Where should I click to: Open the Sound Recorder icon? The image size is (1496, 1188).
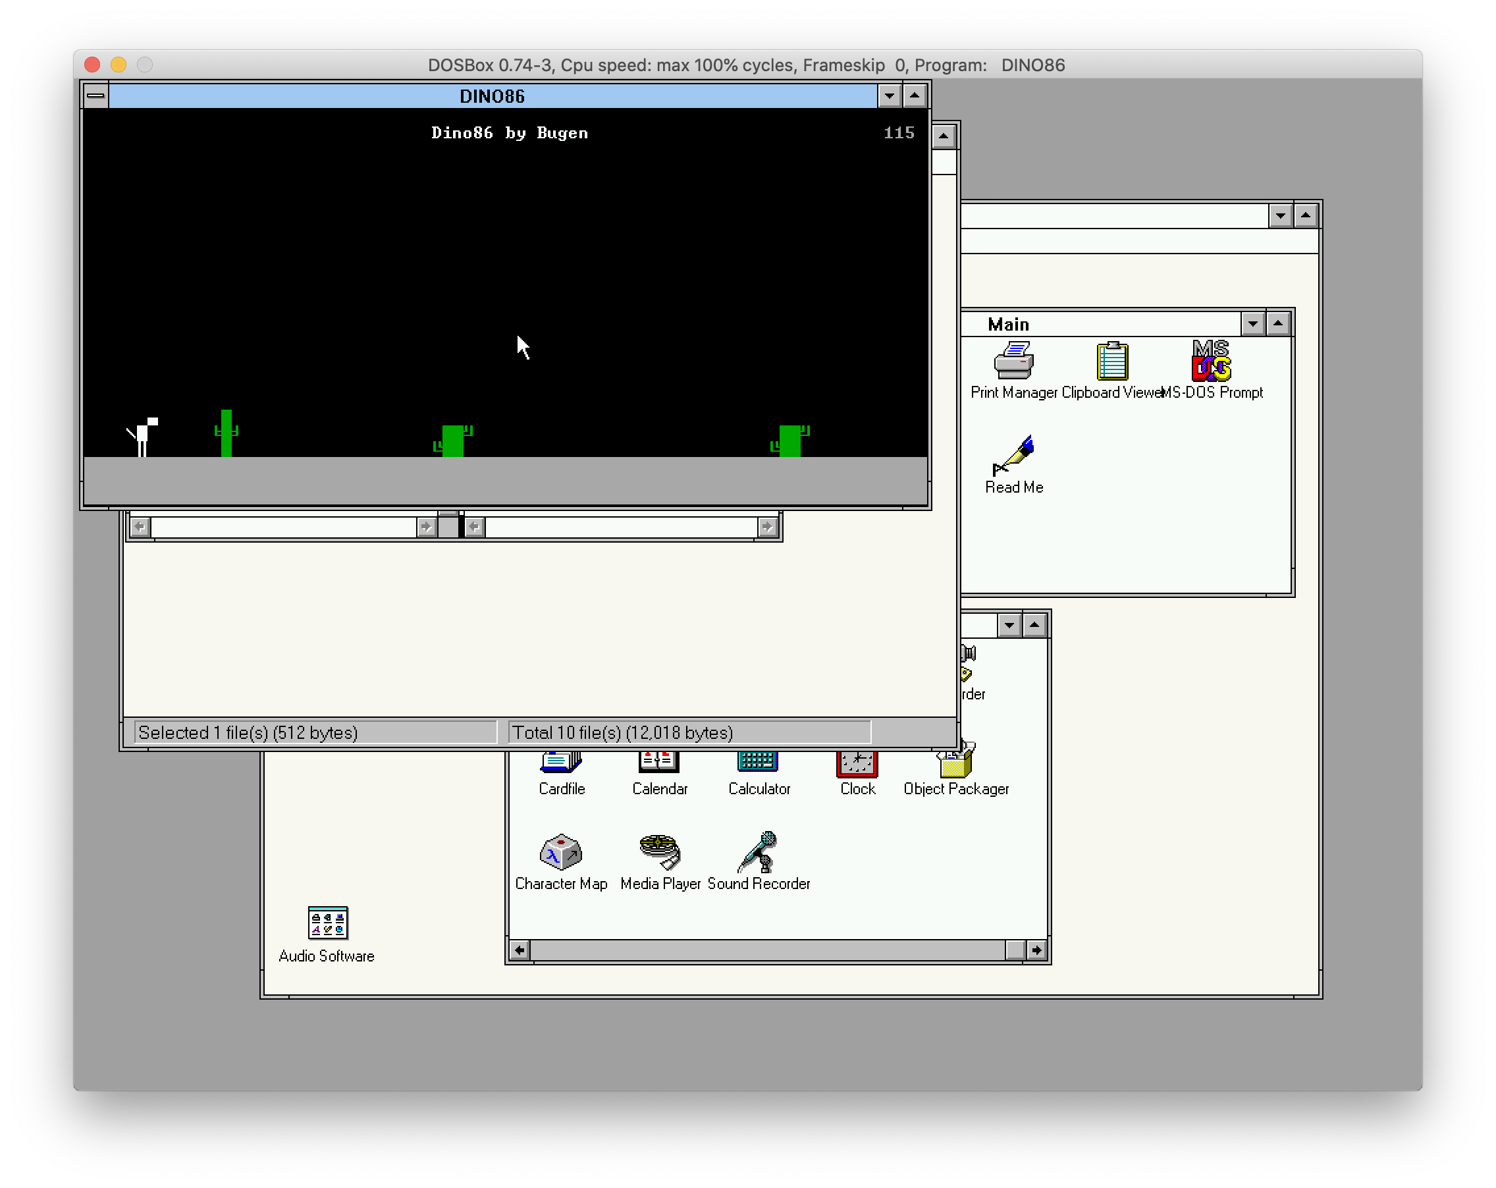click(x=759, y=853)
